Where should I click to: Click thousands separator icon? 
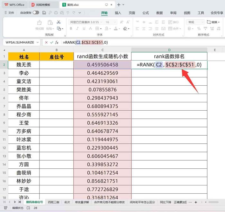click(205, 29)
